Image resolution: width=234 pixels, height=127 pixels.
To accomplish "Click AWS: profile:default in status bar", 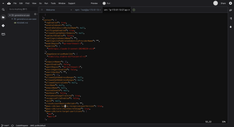I will [38, 126].
